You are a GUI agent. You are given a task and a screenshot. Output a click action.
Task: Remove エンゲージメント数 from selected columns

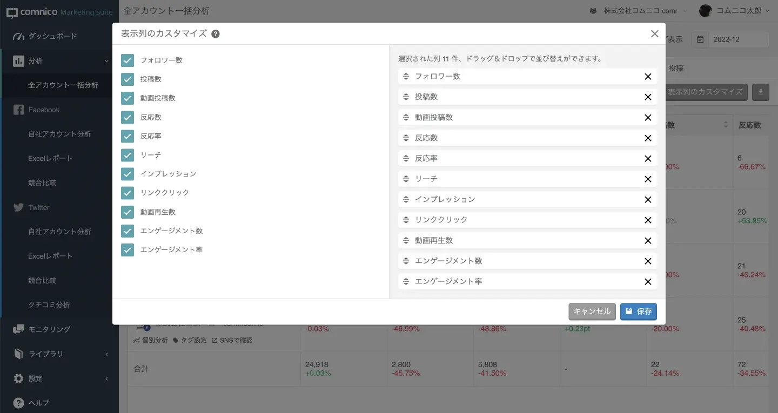point(648,261)
